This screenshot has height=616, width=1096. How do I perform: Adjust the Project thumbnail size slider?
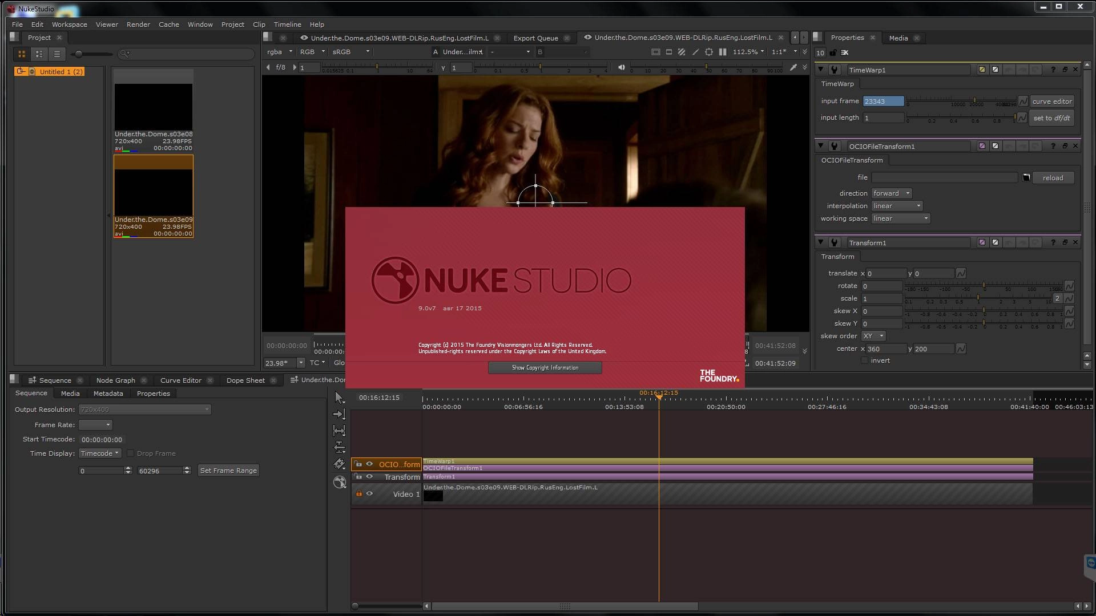pyautogui.click(x=91, y=54)
